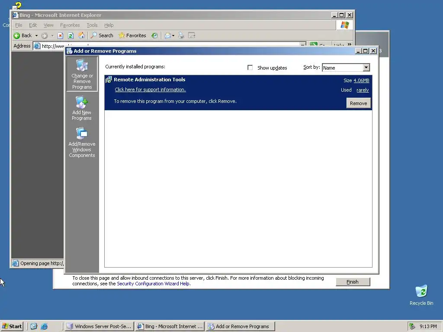Click the Show Desktop quick launch icon
This screenshot has height=332, width=443.
coord(34,326)
